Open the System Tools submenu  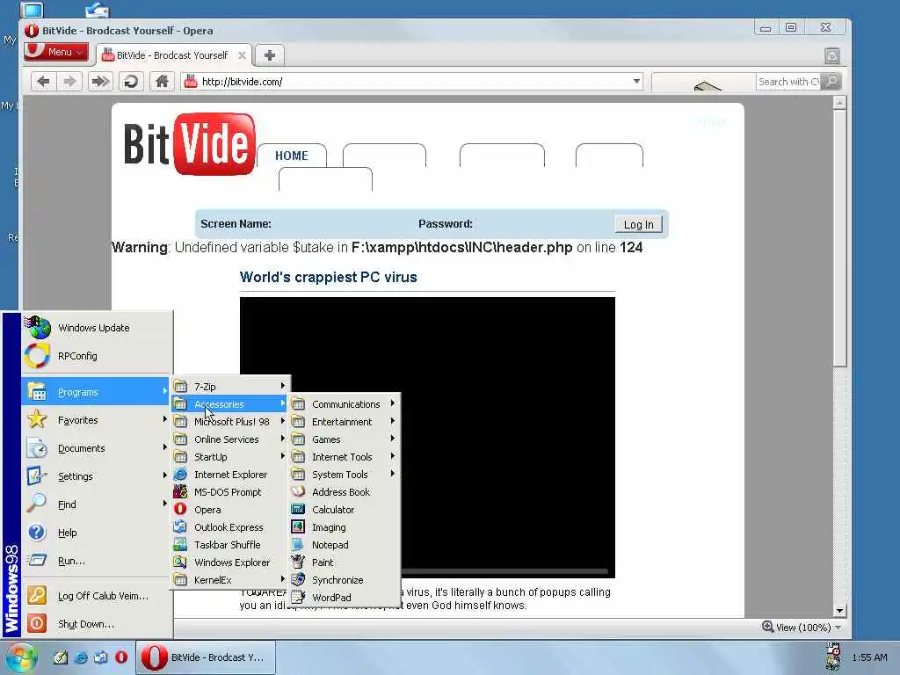(x=345, y=475)
